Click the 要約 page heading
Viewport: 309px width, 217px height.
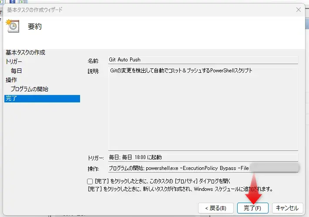pos(35,27)
